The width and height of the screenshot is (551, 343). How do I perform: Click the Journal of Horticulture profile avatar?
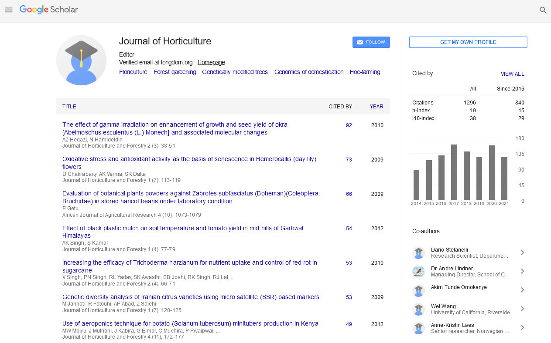click(81, 60)
